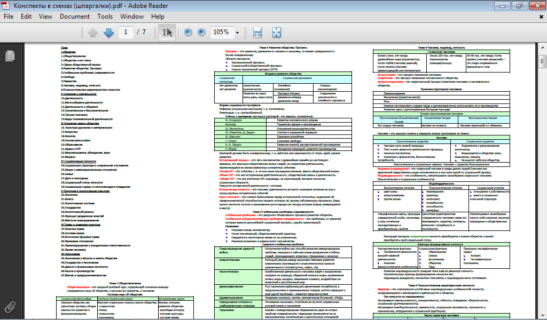Zoom in with the plus button
The height and width of the screenshot is (320, 547).
coord(201,33)
